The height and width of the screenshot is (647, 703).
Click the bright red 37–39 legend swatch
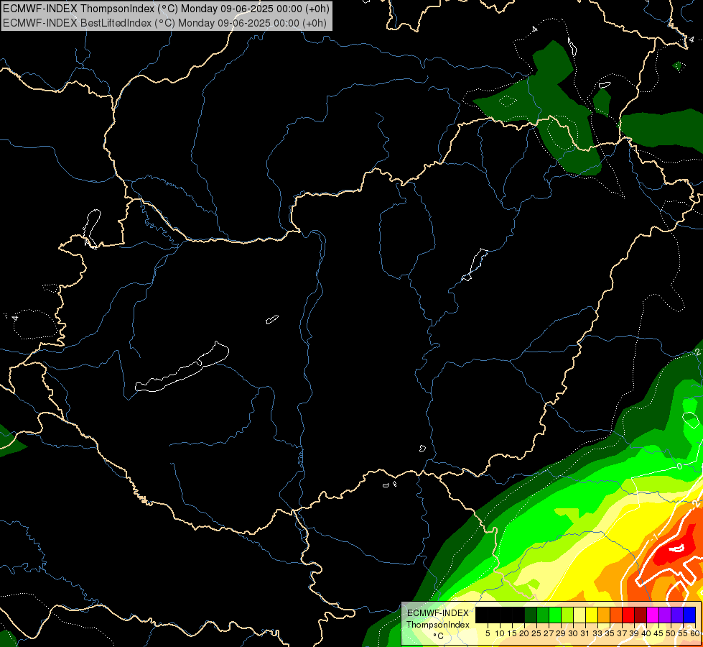pos(628,615)
